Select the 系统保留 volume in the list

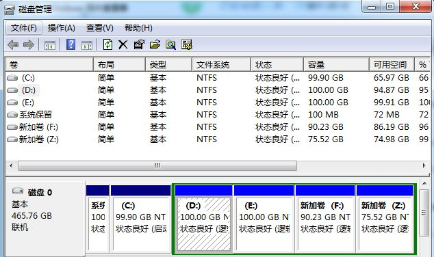click(x=36, y=115)
